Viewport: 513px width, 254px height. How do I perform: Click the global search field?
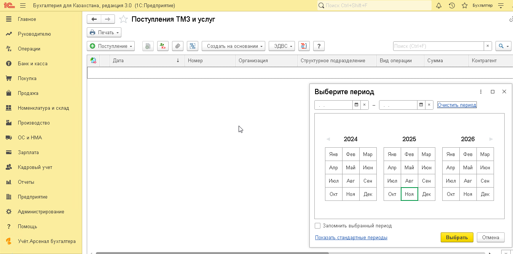point(374,6)
